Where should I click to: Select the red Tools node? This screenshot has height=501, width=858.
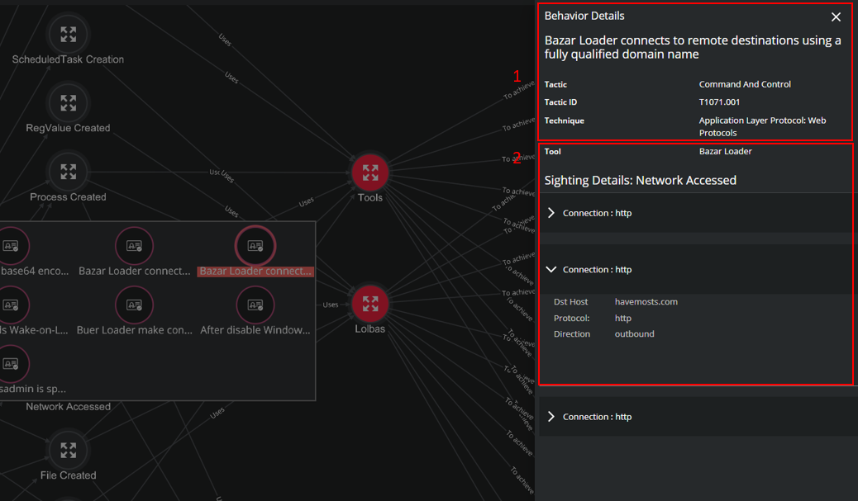(370, 173)
